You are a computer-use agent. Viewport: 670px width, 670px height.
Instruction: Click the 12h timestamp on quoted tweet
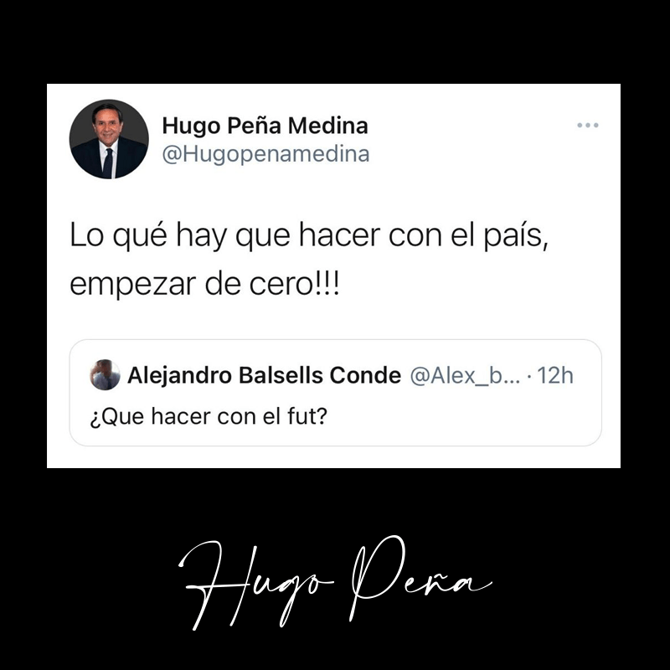point(555,375)
